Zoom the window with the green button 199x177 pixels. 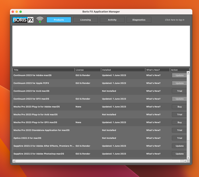coord(21,12)
